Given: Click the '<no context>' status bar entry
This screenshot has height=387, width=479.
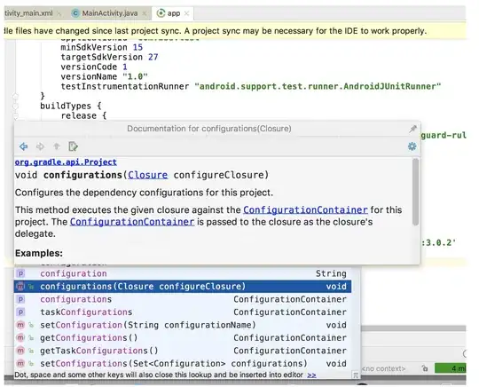Looking at the screenshot, I should (x=383, y=368).
